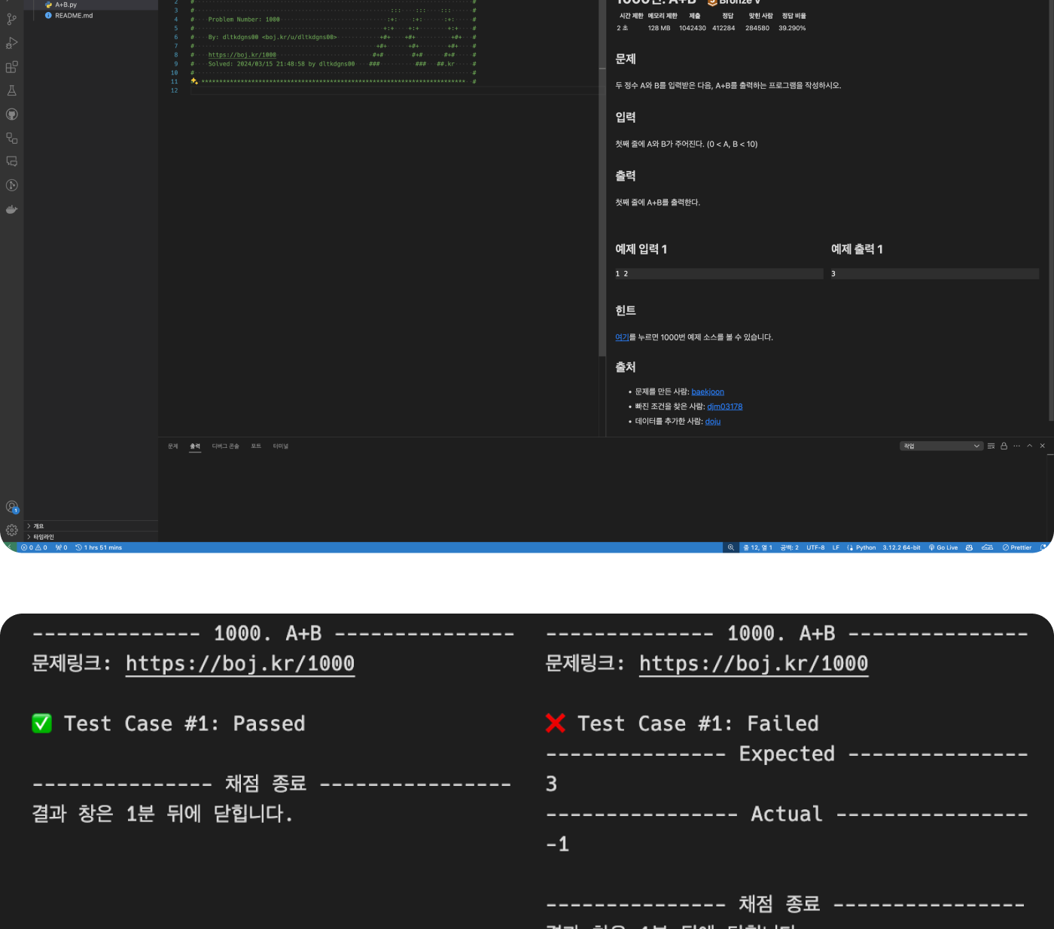Open the Source Control view
1054x929 pixels.
coord(11,19)
